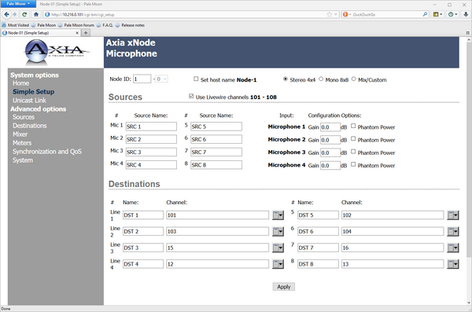The height and width of the screenshot is (312, 472).
Task: Edit Microphone 3 gain field
Action: point(330,152)
